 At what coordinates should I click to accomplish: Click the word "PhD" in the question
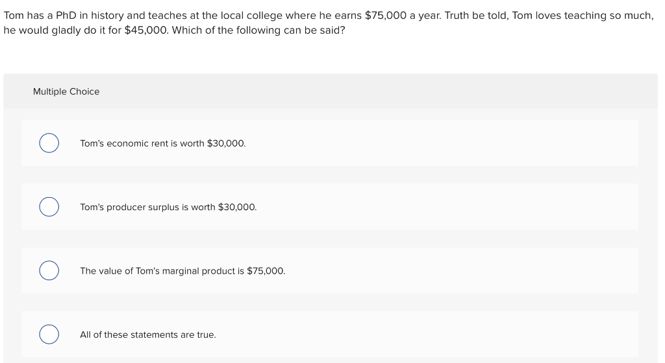66,15
